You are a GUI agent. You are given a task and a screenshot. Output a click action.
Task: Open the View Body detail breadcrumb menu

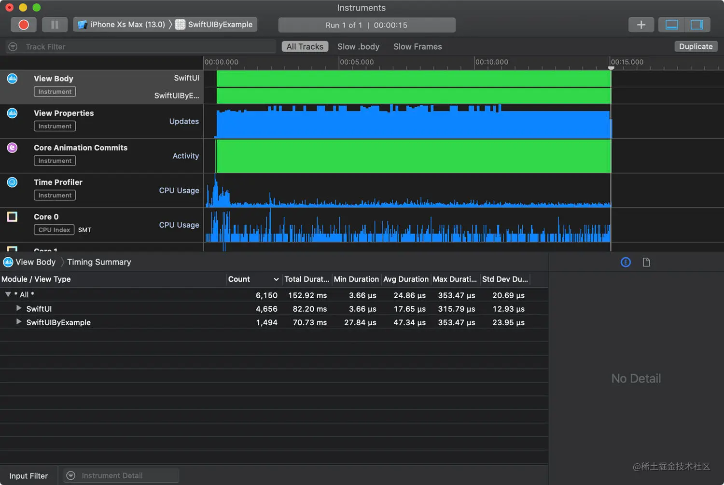(x=29, y=262)
